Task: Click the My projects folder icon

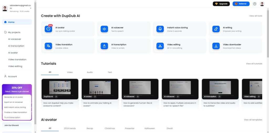Action: tap(5, 32)
